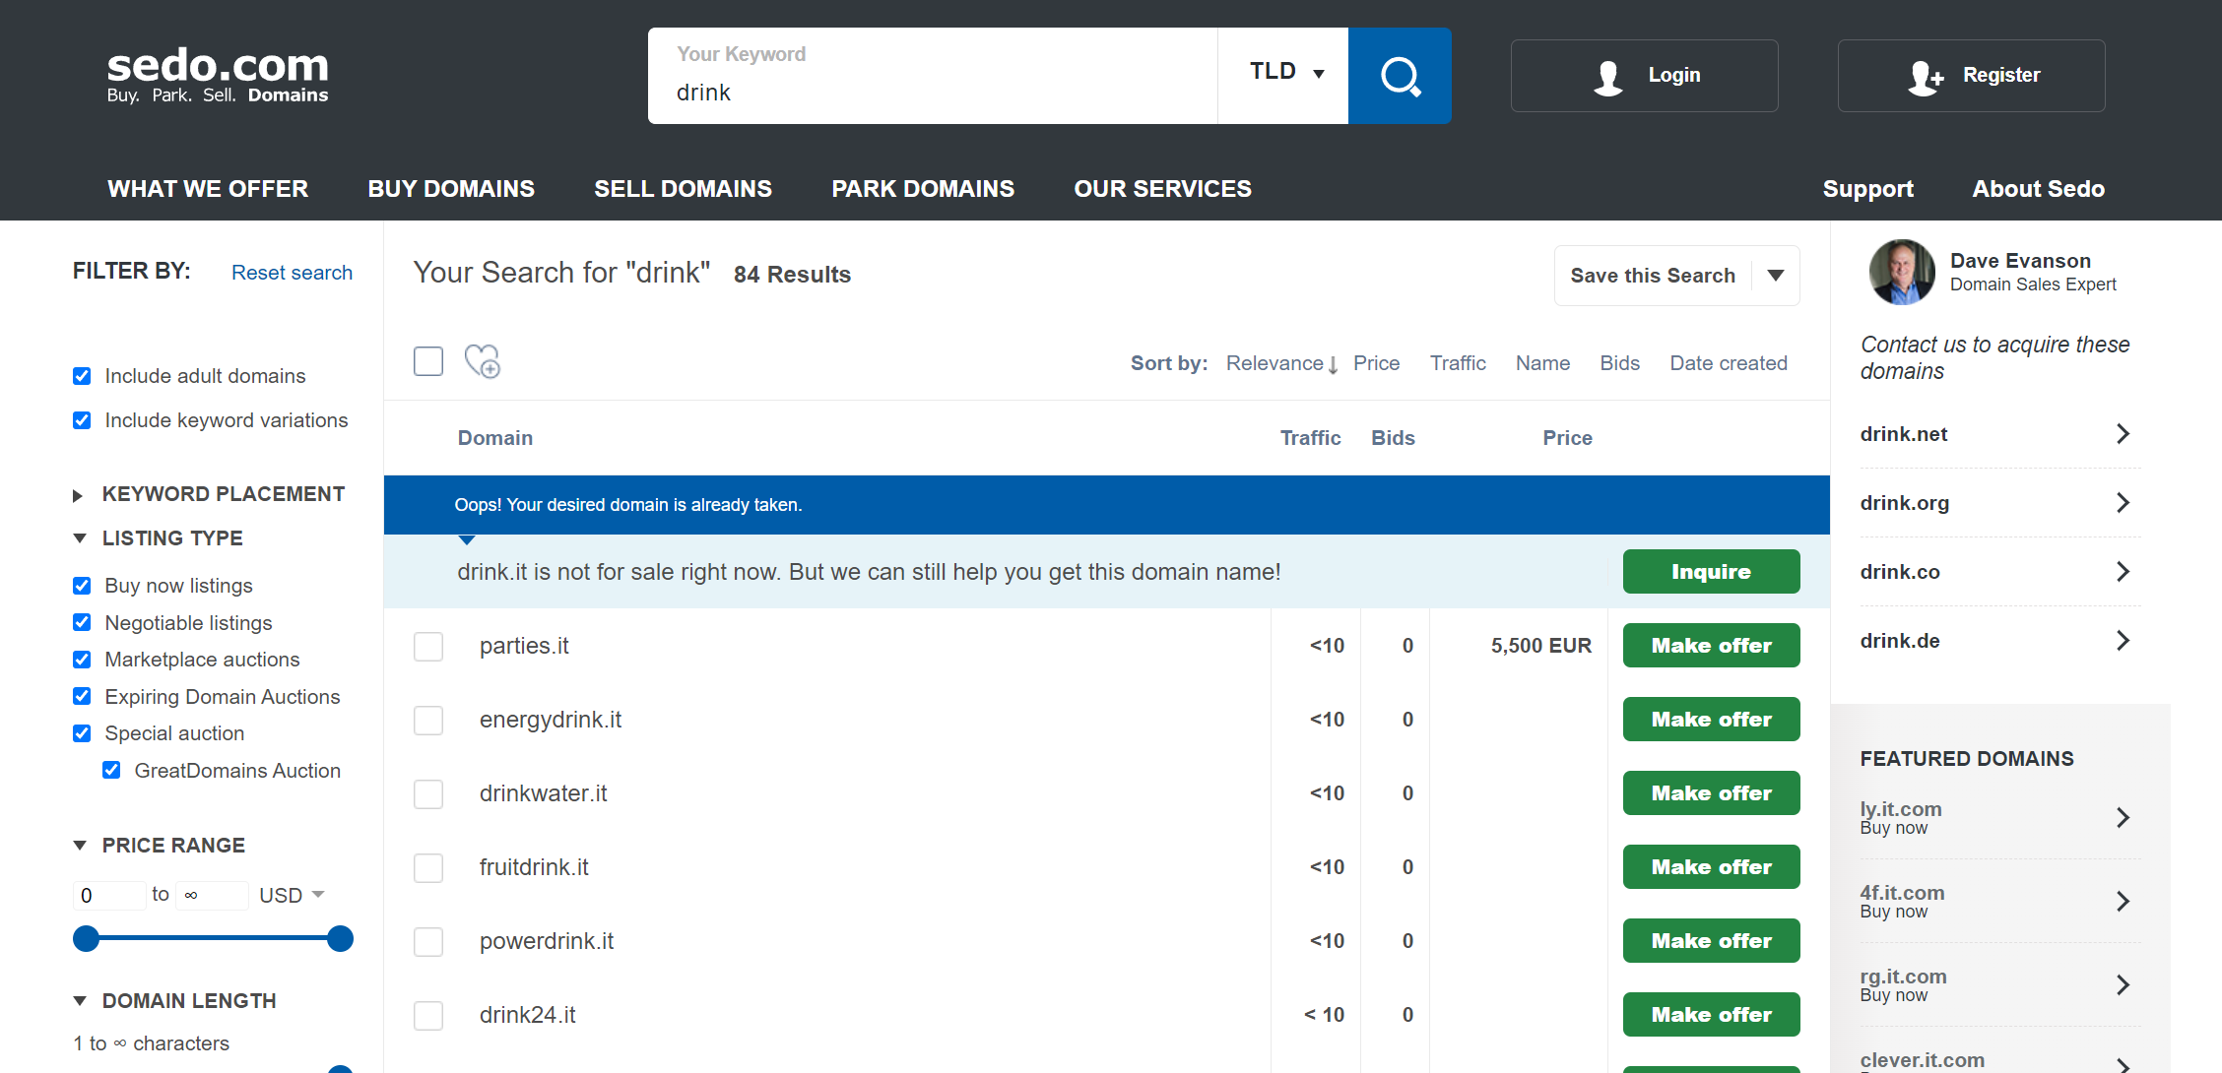Expand the KEYWORD PLACEMENT section
2222x1073 pixels.
click(x=79, y=495)
